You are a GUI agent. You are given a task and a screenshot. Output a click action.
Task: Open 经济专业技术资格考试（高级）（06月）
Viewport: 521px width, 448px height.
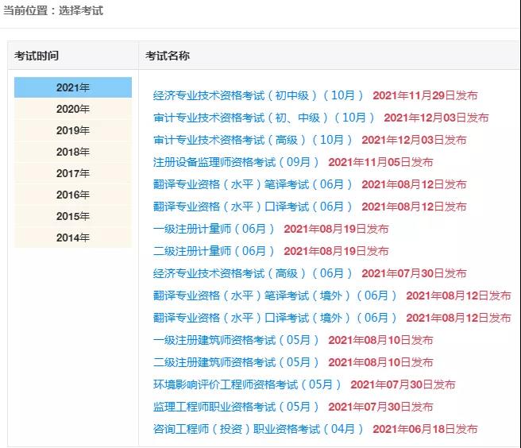point(253,273)
